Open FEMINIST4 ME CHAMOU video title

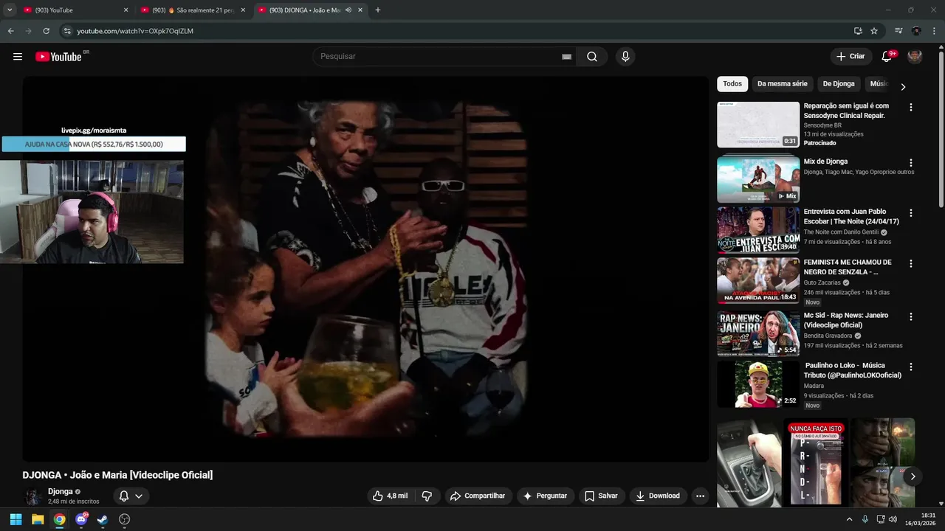[848, 267]
